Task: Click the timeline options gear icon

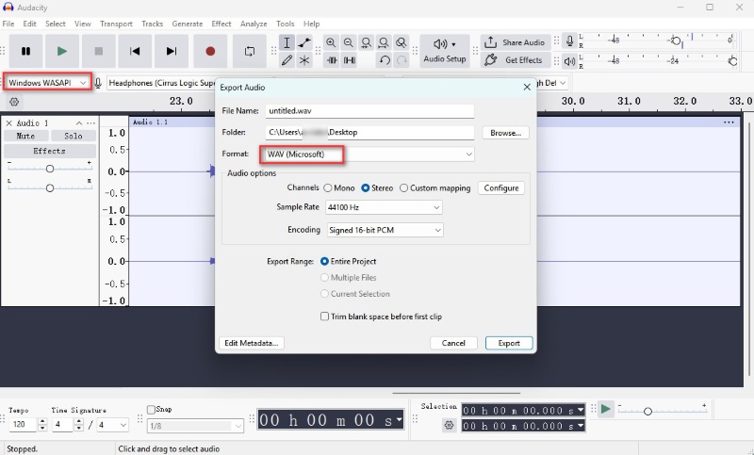Action: [14, 102]
